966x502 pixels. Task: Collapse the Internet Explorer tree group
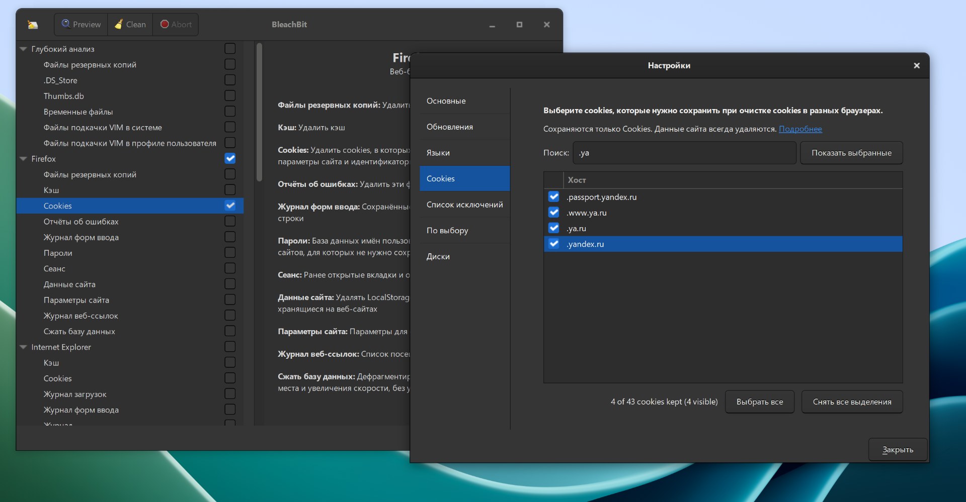point(23,347)
